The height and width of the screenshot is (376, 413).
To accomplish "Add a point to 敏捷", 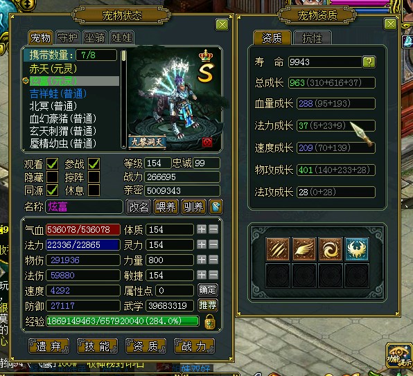I will 202,275.
